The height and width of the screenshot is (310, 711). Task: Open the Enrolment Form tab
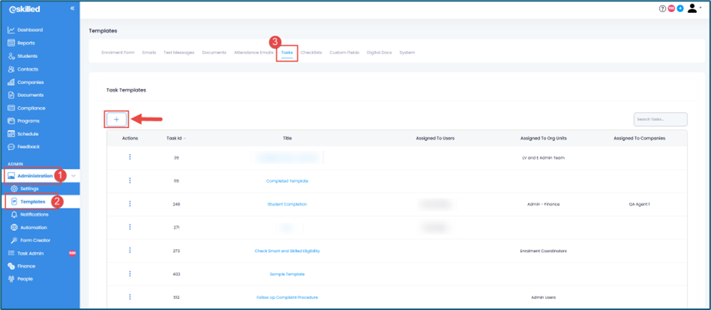point(117,53)
